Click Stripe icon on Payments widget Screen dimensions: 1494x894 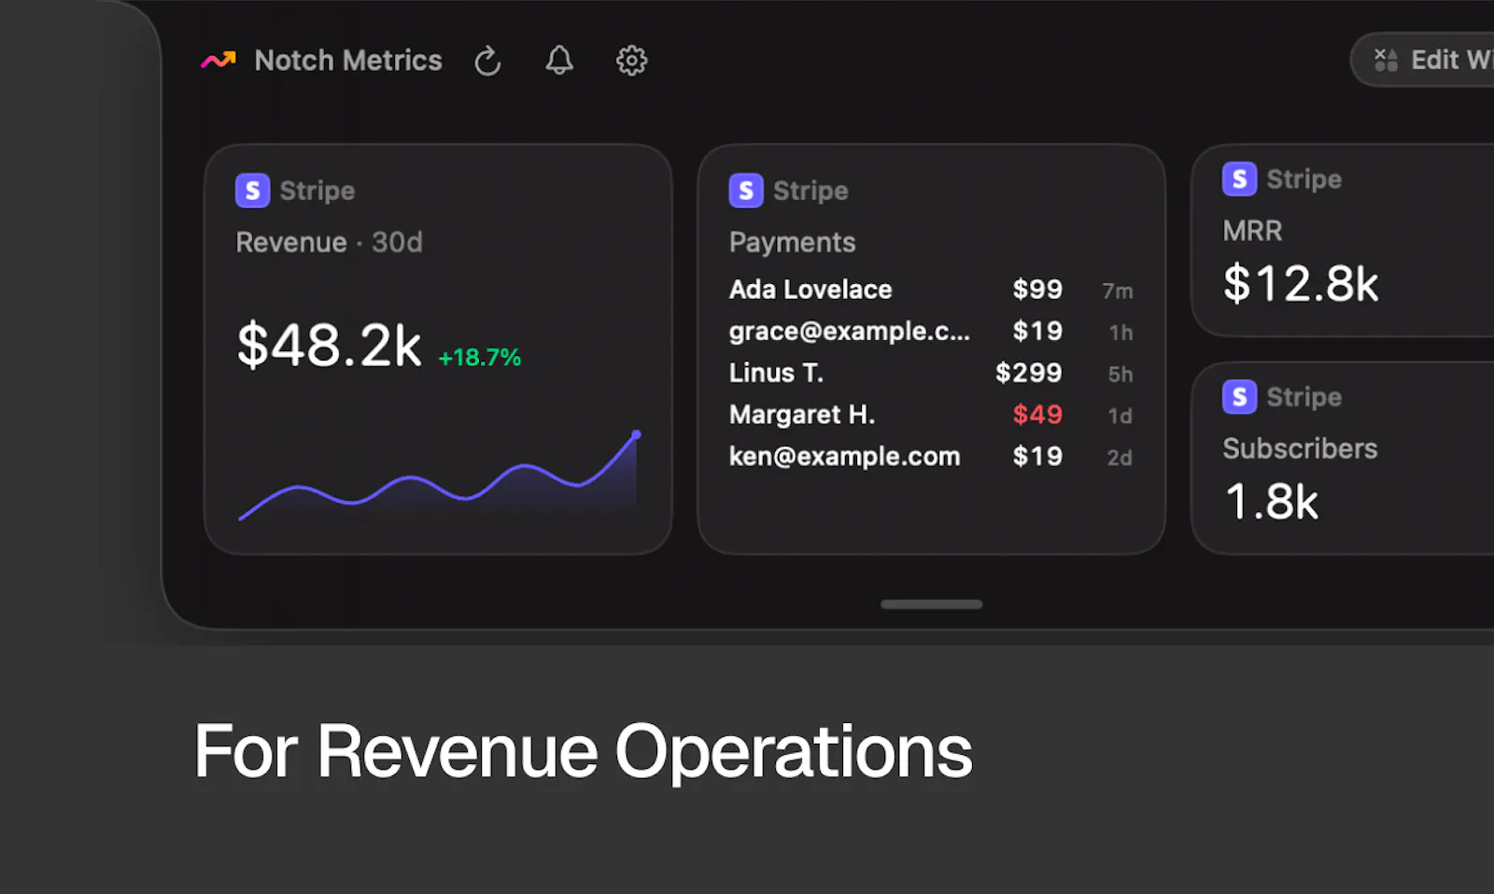click(x=745, y=191)
